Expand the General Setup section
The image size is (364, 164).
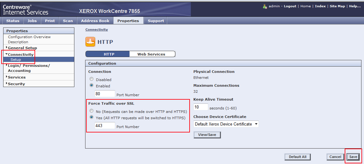[22, 48]
